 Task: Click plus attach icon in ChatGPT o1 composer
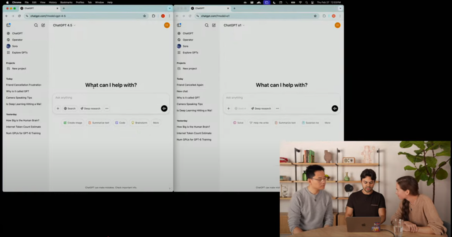pyautogui.click(x=229, y=108)
